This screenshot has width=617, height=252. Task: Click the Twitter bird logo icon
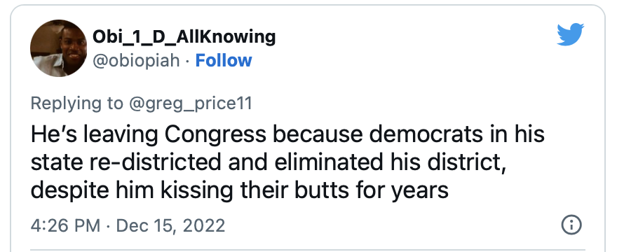coord(570,34)
